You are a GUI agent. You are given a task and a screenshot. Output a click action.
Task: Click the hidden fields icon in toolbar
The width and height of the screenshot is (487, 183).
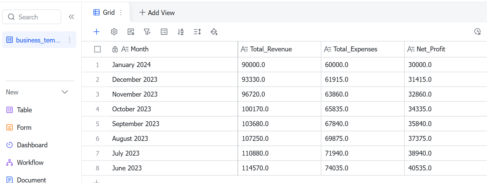click(131, 32)
